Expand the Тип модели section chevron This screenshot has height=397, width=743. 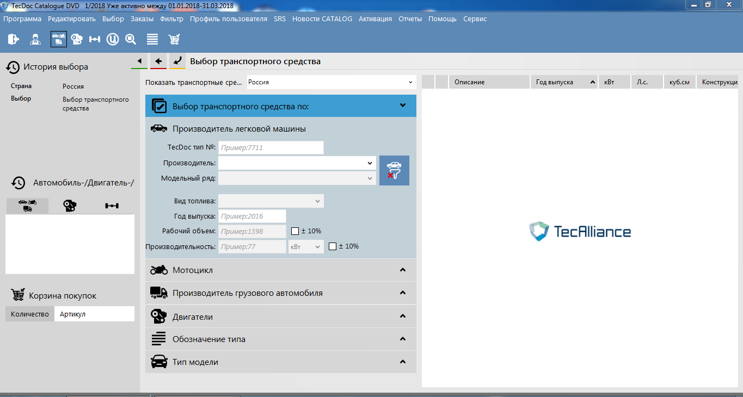pyautogui.click(x=403, y=362)
